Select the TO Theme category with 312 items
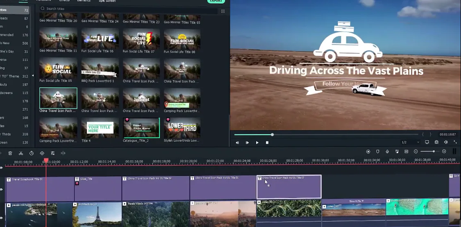The width and height of the screenshot is (461, 227). [14, 76]
